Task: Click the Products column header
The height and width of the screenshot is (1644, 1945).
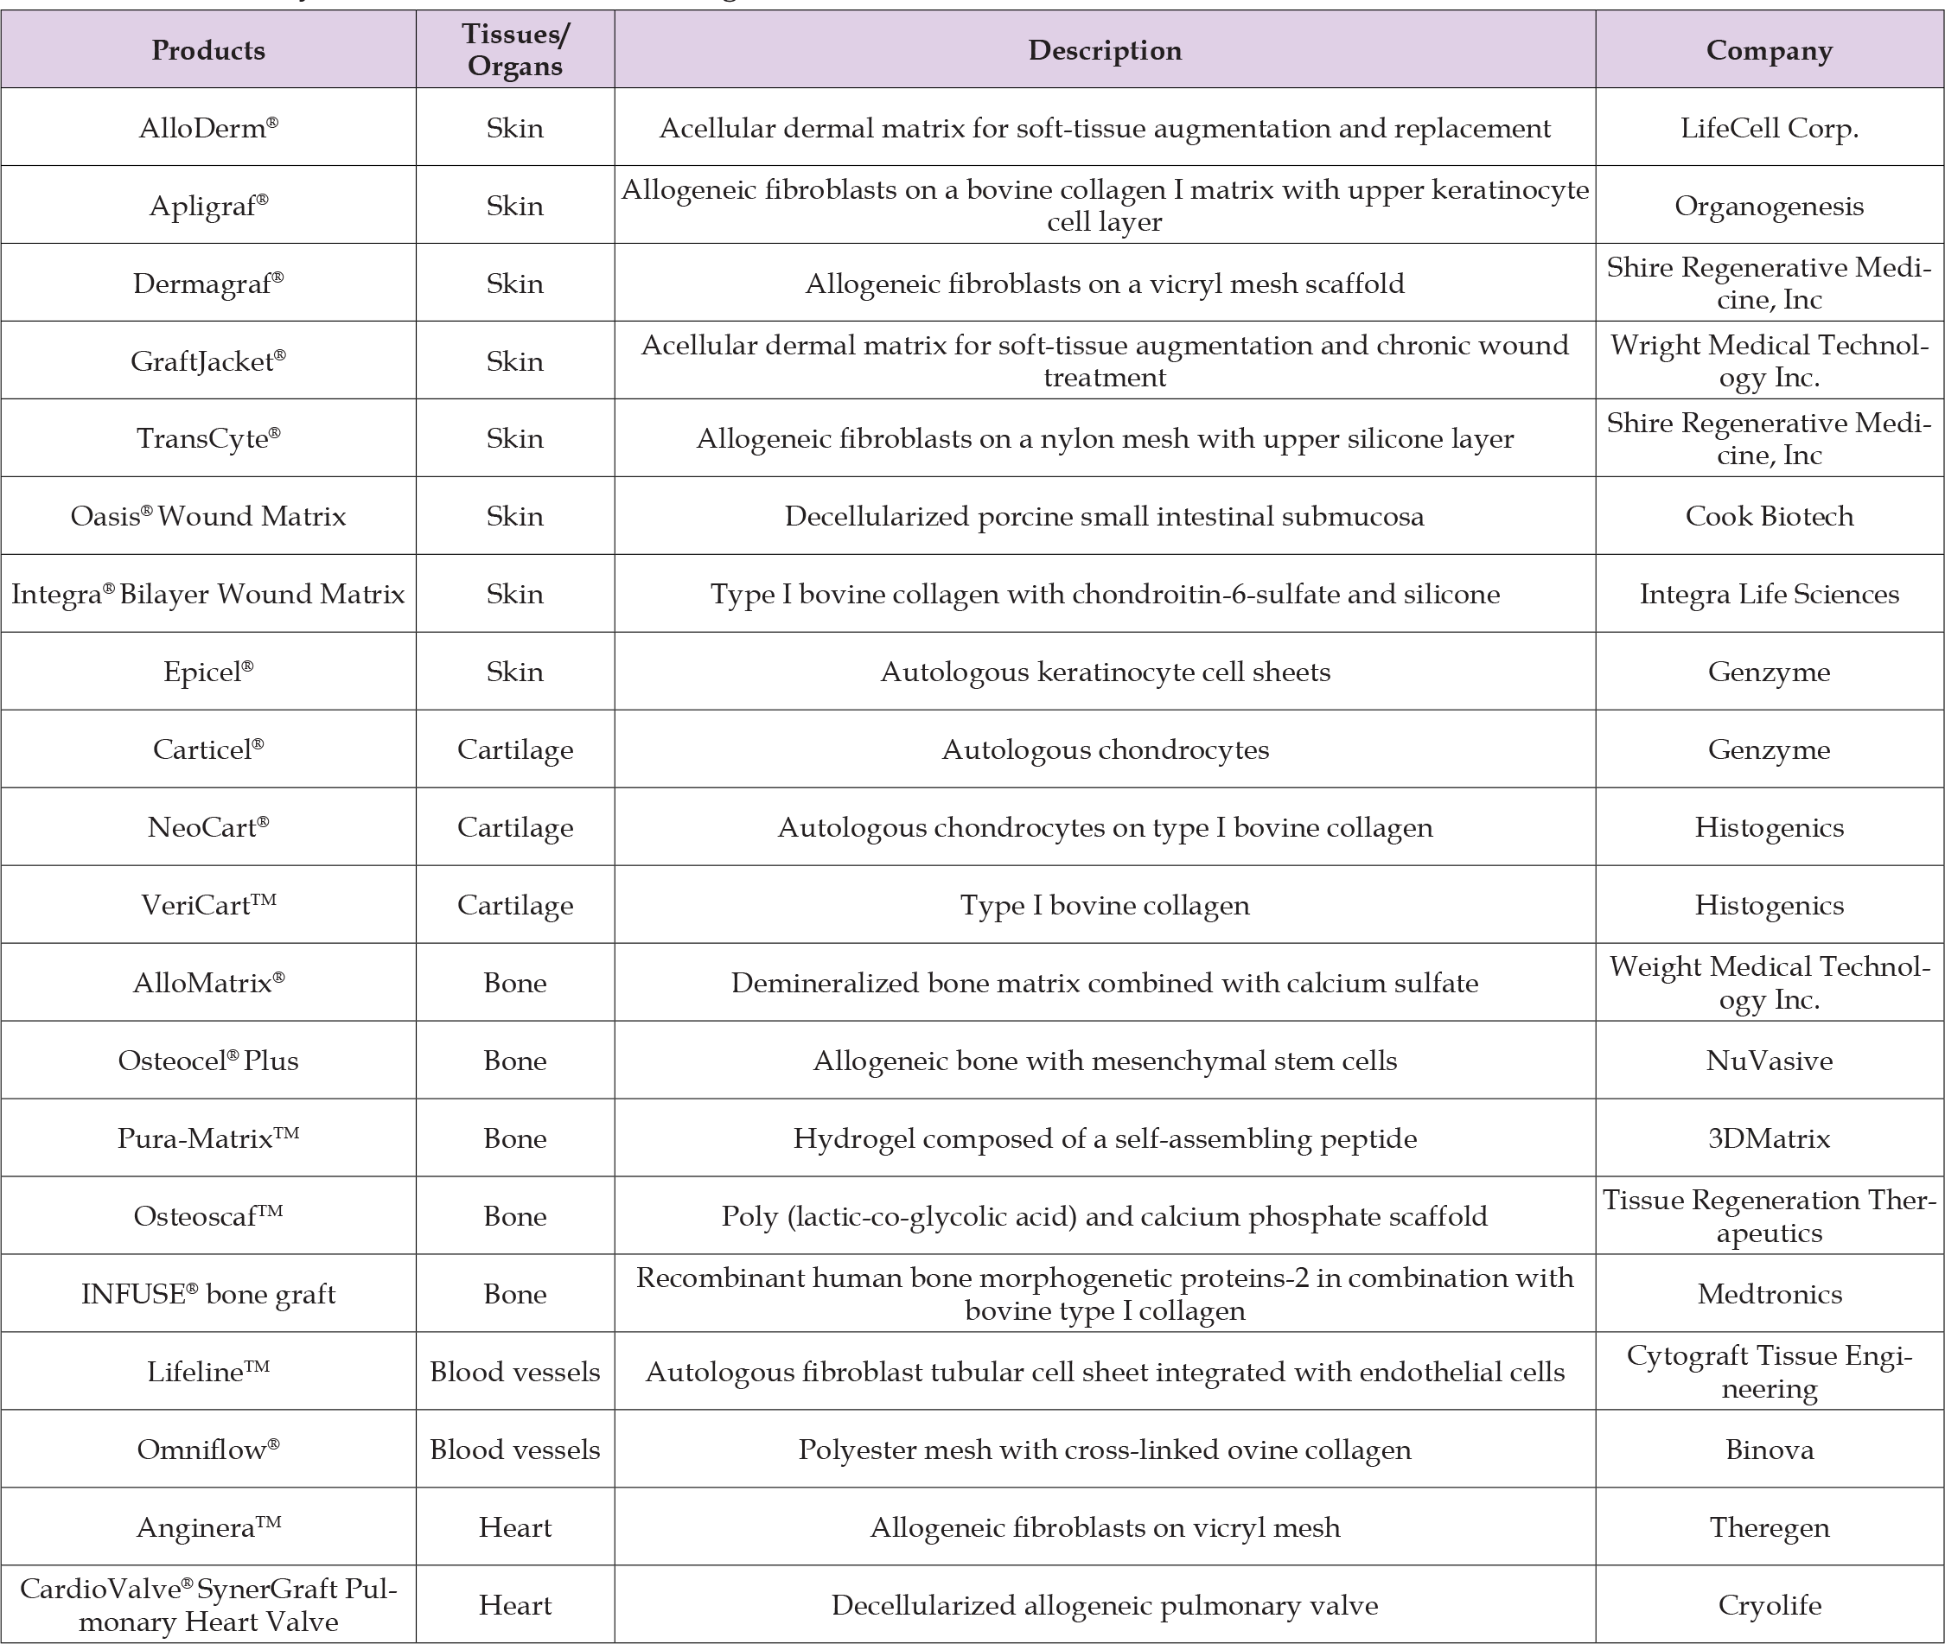Action: pyautogui.click(x=207, y=50)
